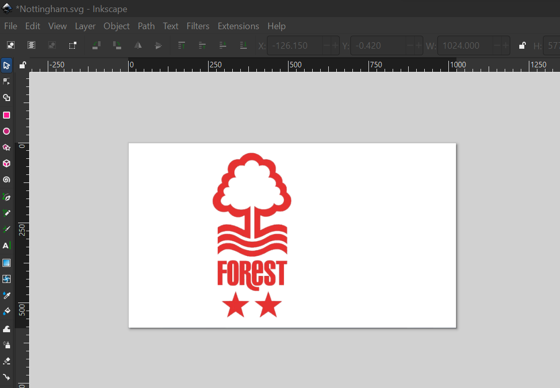Viewport: 560px width, 388px height.
Task: Open the File menu
Action: tap(11, 26)
